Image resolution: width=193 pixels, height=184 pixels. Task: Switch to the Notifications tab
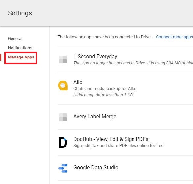pyautogui.click(x=20, y=48)
